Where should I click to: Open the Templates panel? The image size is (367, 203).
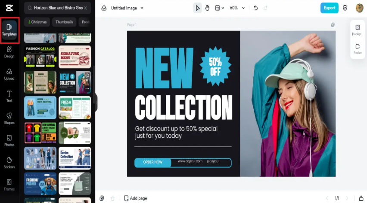pos(9,30)
